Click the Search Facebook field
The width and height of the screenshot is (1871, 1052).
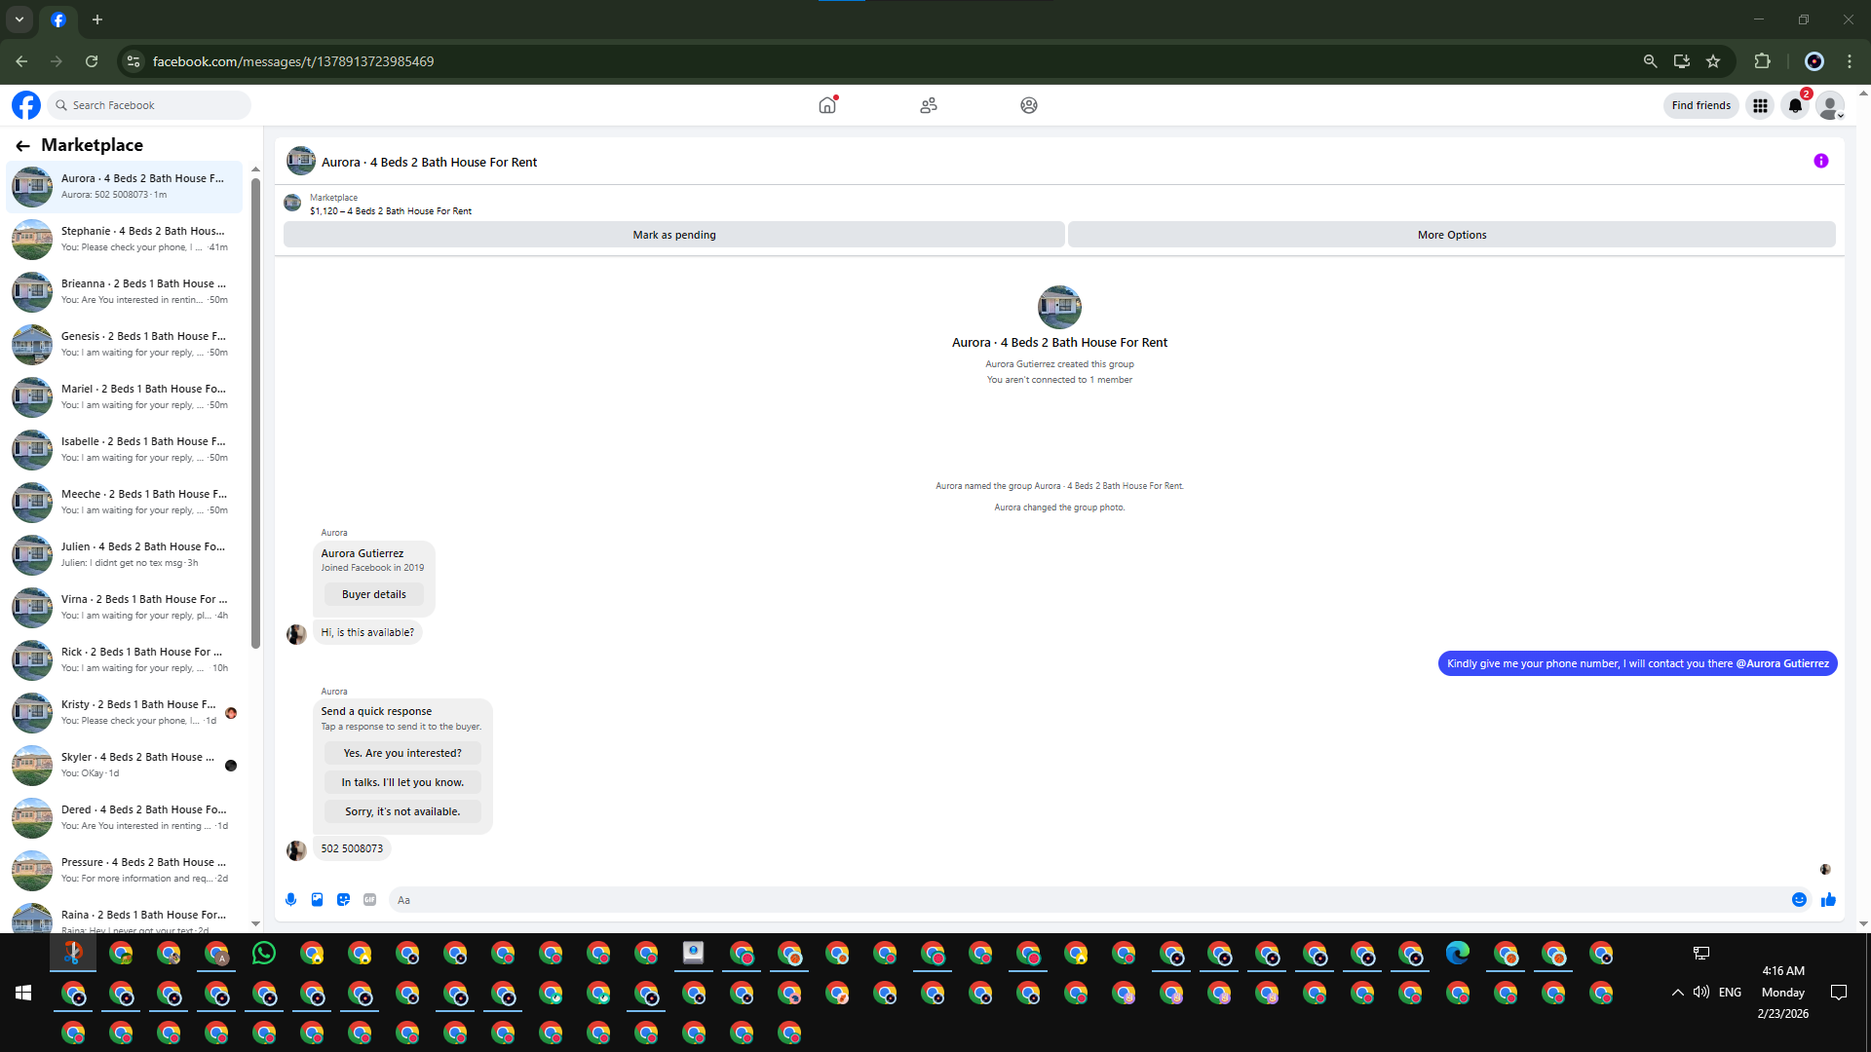(x=151, y=105)
